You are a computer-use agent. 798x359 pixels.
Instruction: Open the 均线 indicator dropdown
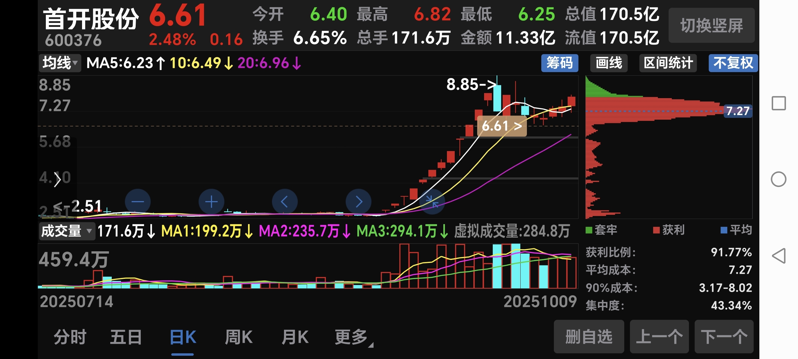coord(60,63)
